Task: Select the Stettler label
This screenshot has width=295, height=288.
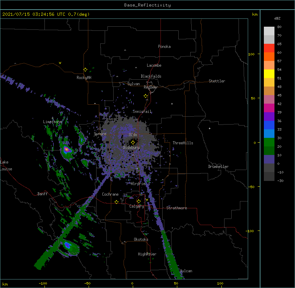Action: pos(217,81)
